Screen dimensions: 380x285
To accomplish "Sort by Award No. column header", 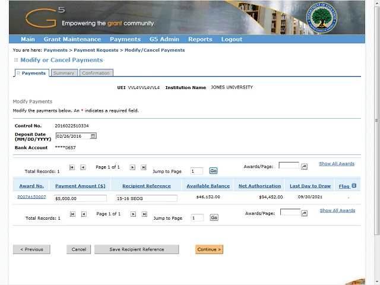I will (x=31, y=186).
